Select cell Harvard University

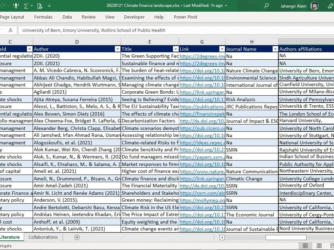pyautogui.click(x=306, y=121)
